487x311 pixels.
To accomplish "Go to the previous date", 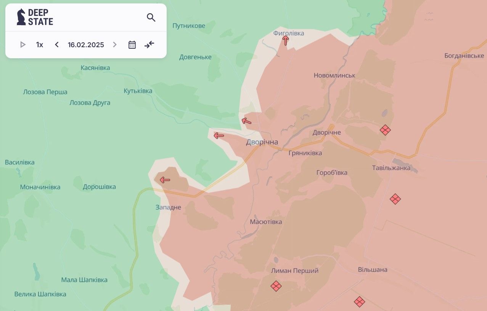I will [x=57, y=45].
